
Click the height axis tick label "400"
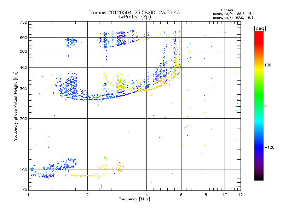[23, 67]
